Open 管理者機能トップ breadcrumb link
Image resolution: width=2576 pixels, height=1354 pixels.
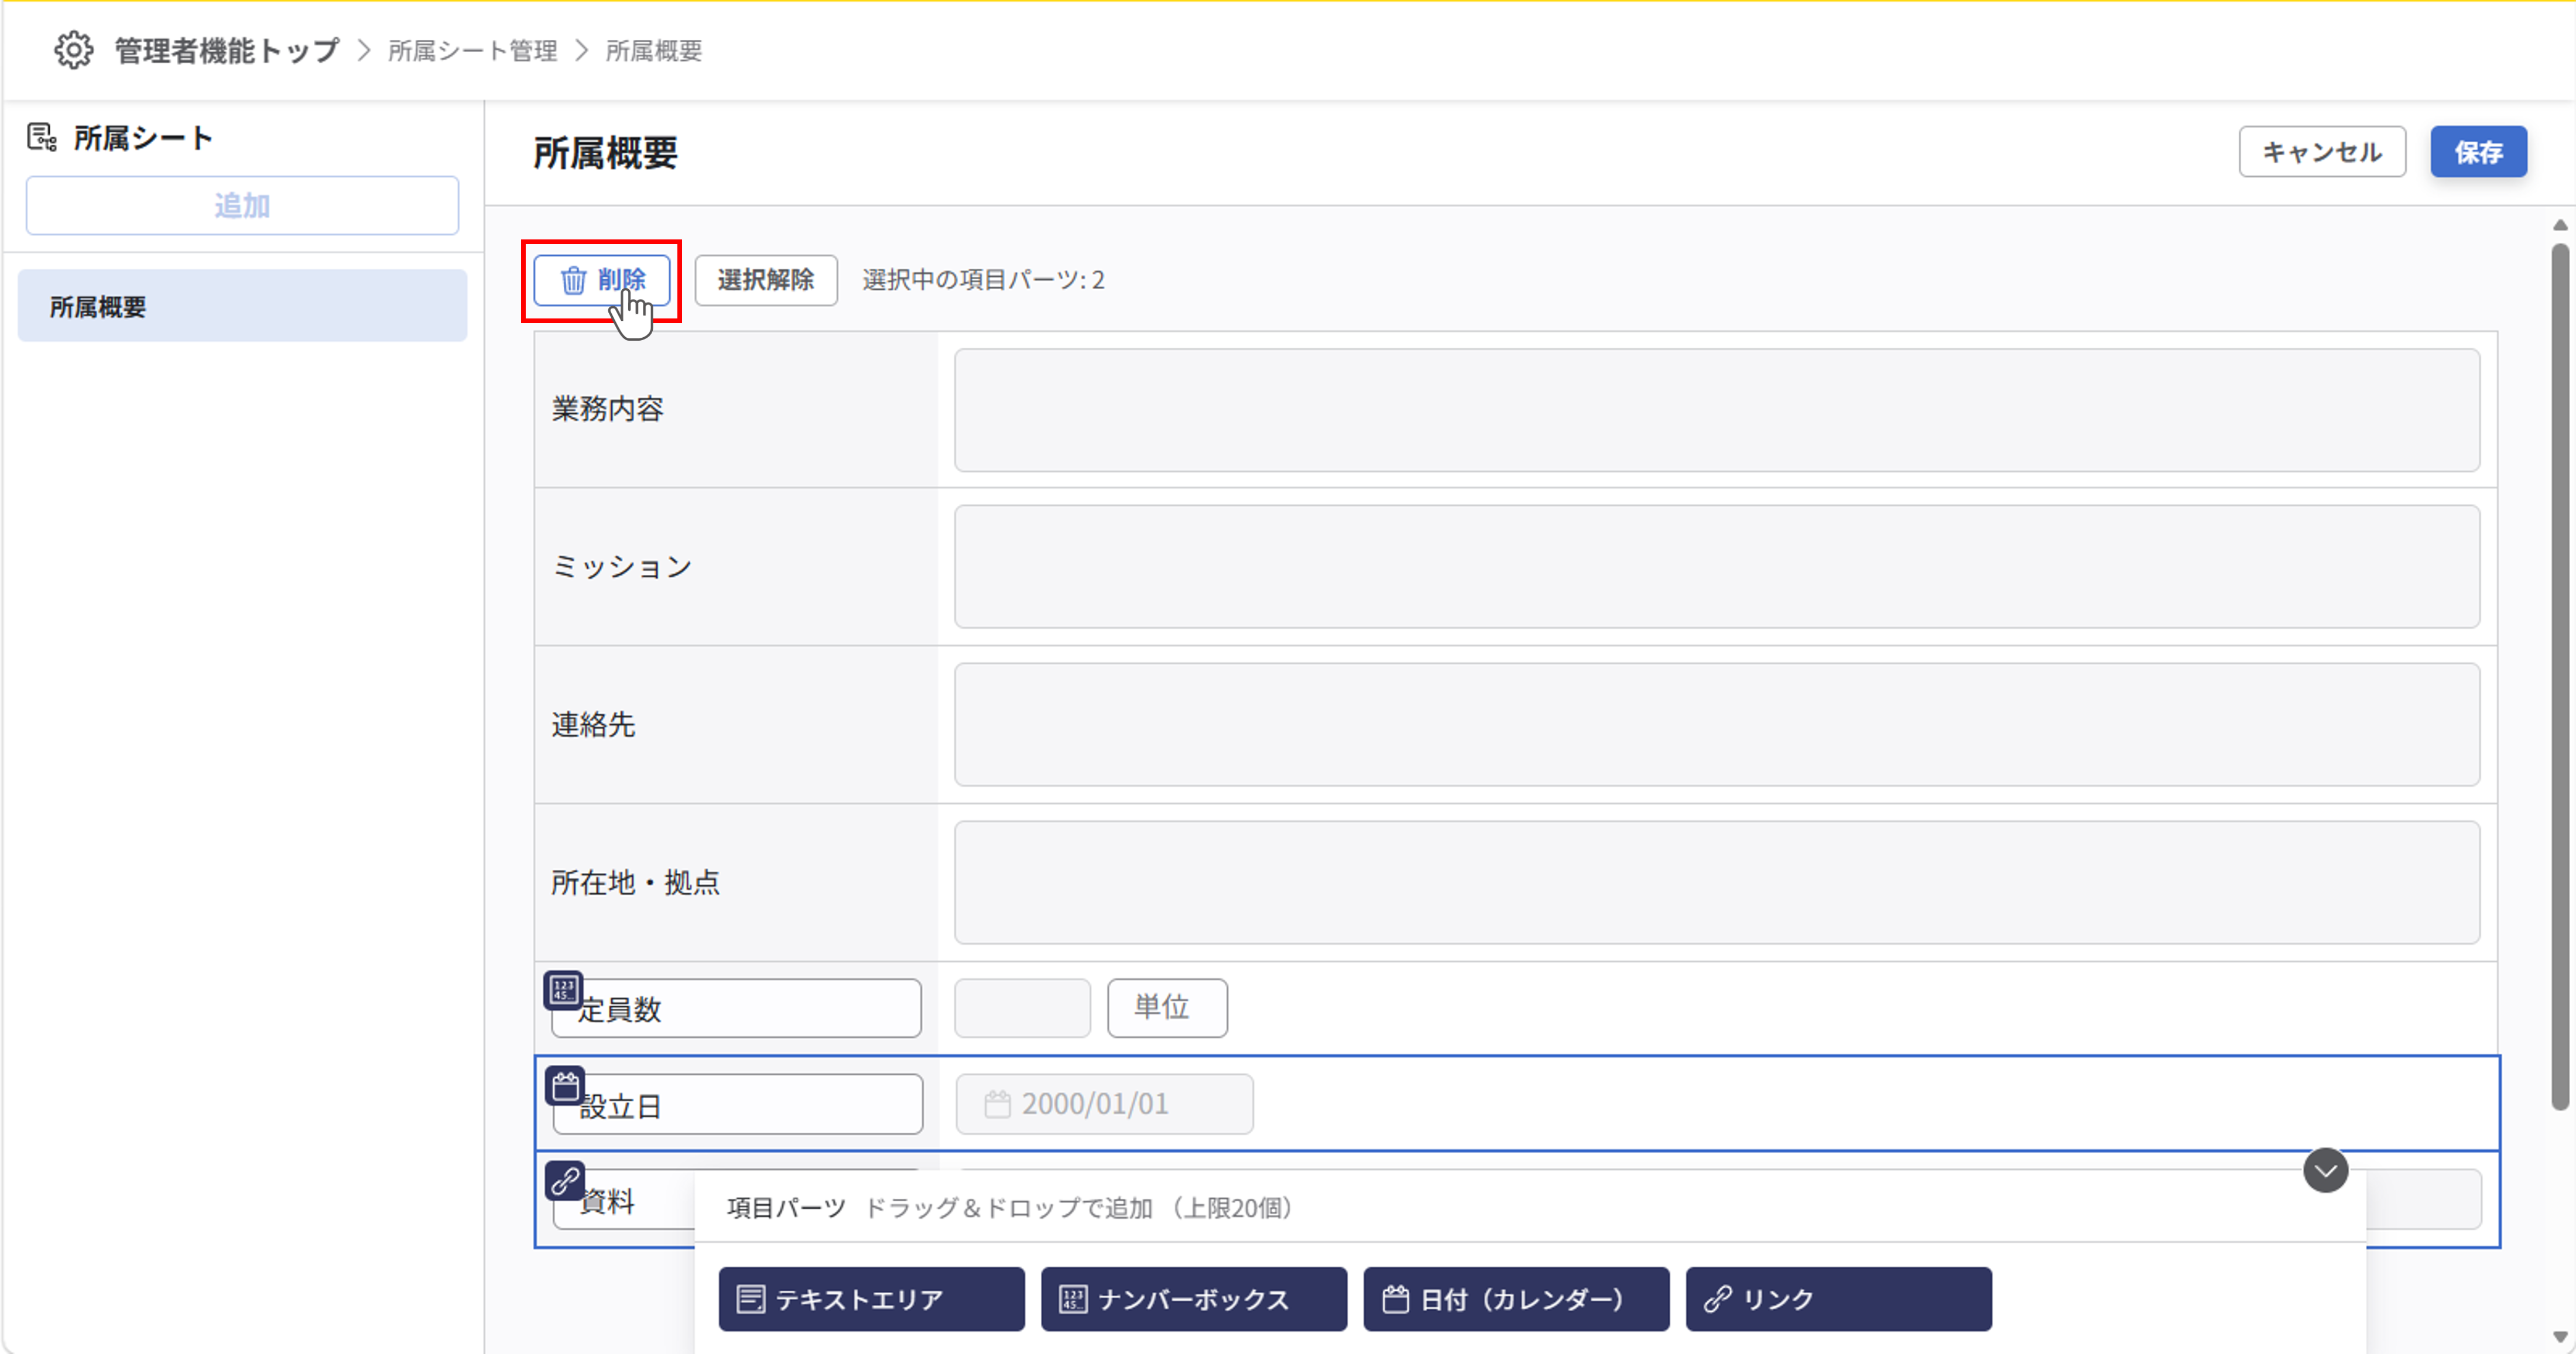(x=227, y=51)
